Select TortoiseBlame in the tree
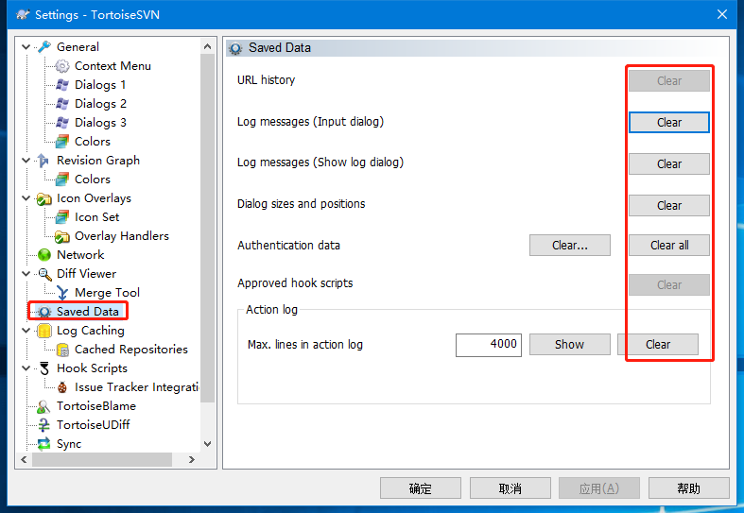This screenshot has width=744, height=513. click(96, 406)
